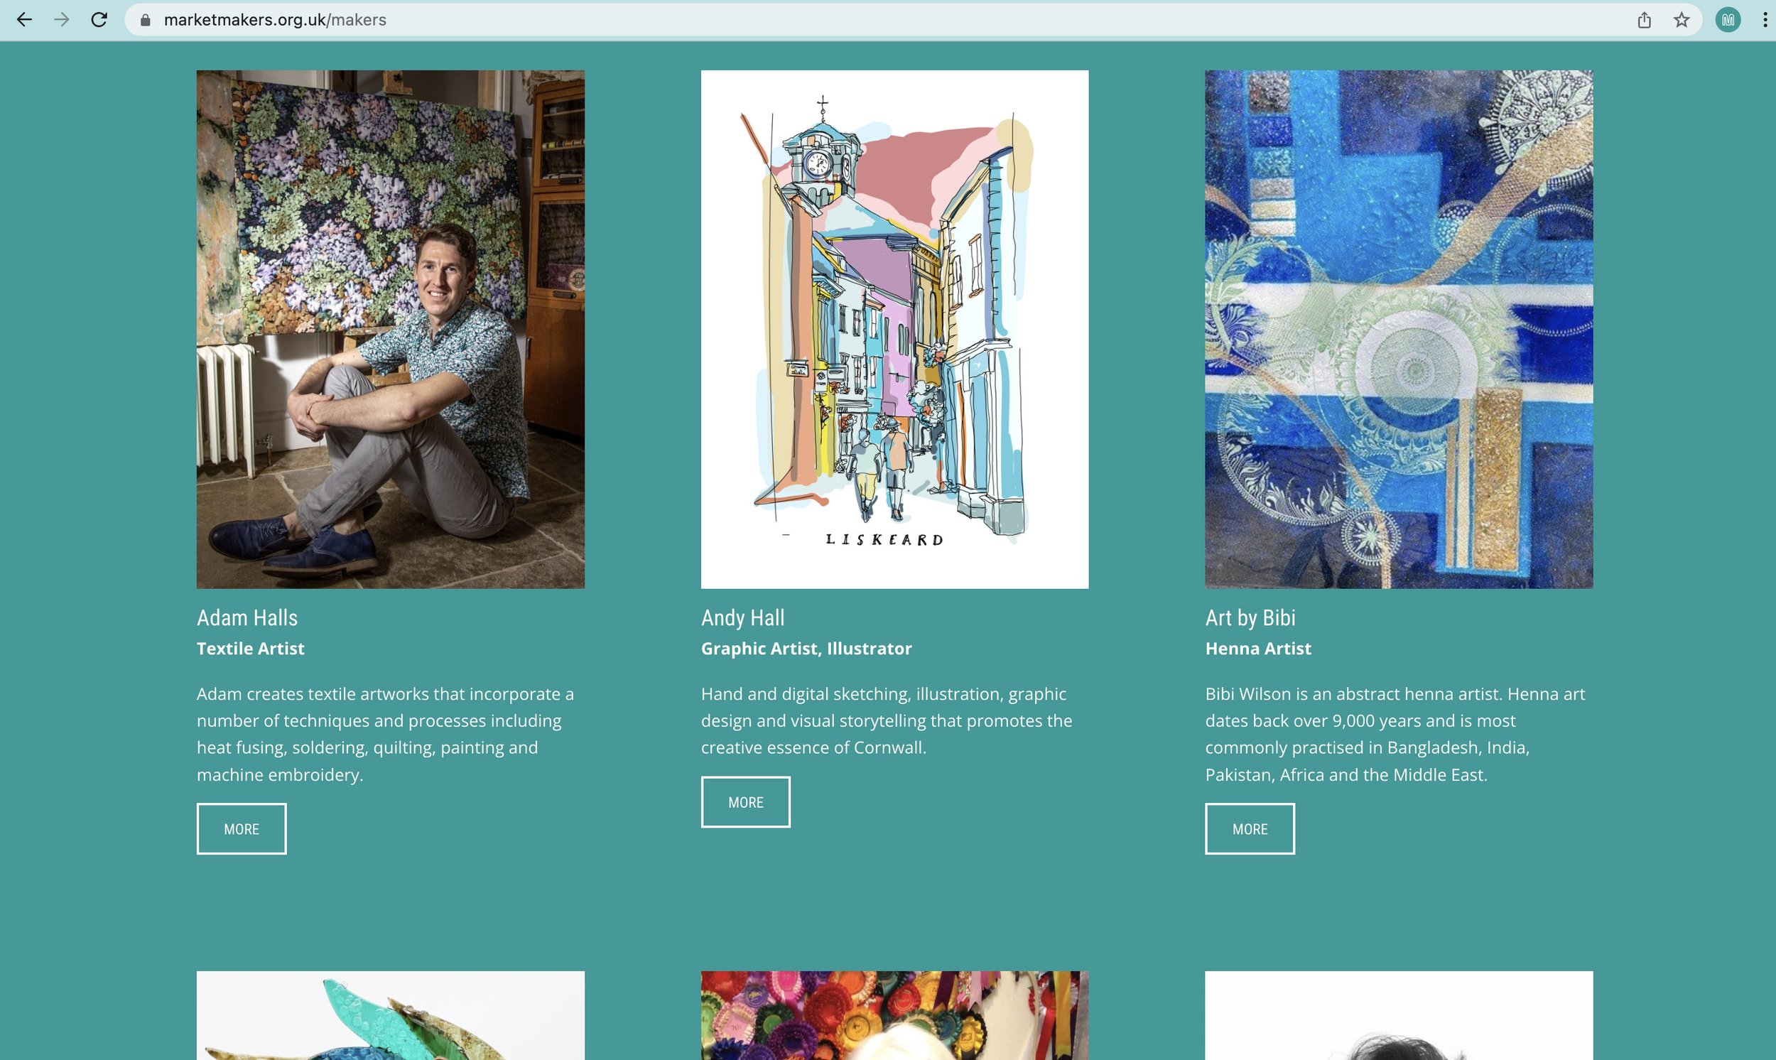
Task: Open the Liskeard illustration image
Action: point(895,329)
